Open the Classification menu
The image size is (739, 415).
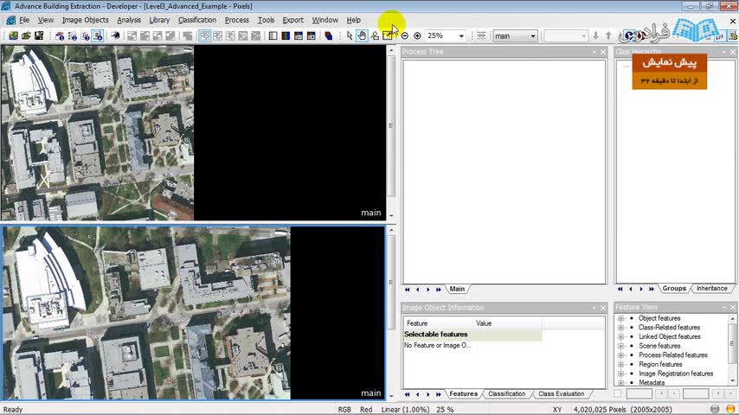(196, 20)
